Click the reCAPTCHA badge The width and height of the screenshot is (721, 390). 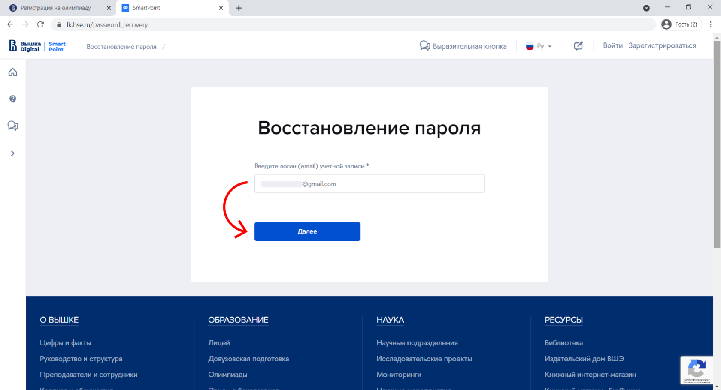[697, 370]
